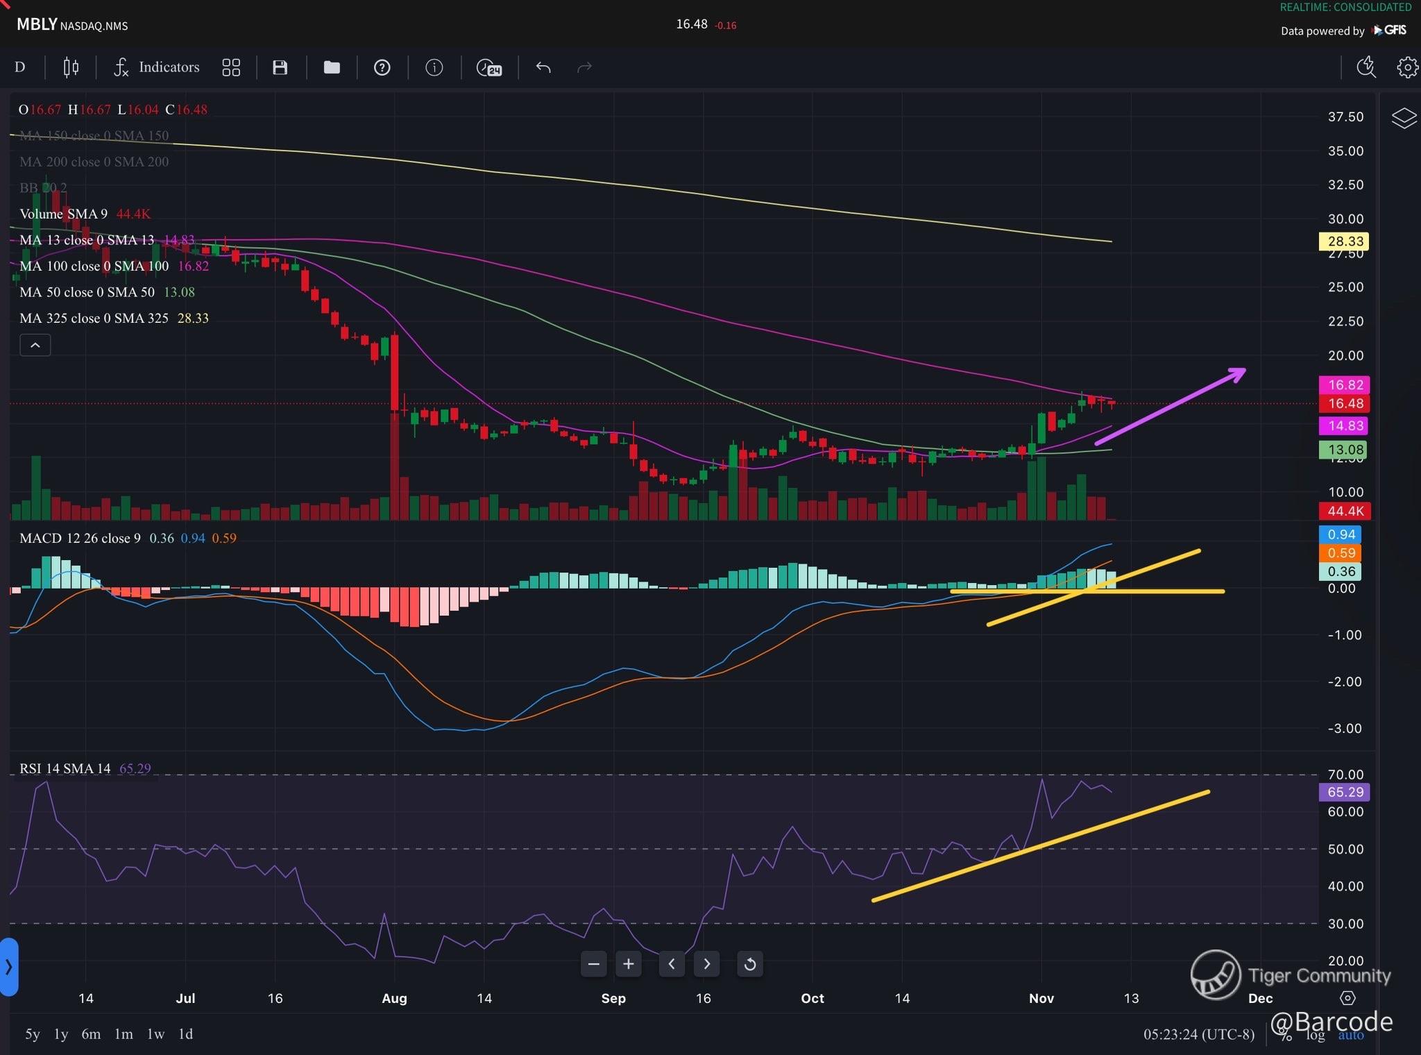
Task: Open saved charts with the folder icon
Action: point(332,67)
